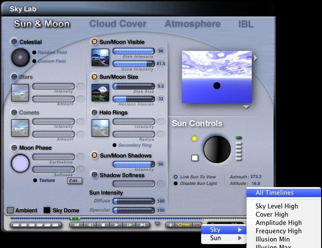
Task: Click the Sun/Moon Visible preview thumbnail
Action: tap(100, 58)
